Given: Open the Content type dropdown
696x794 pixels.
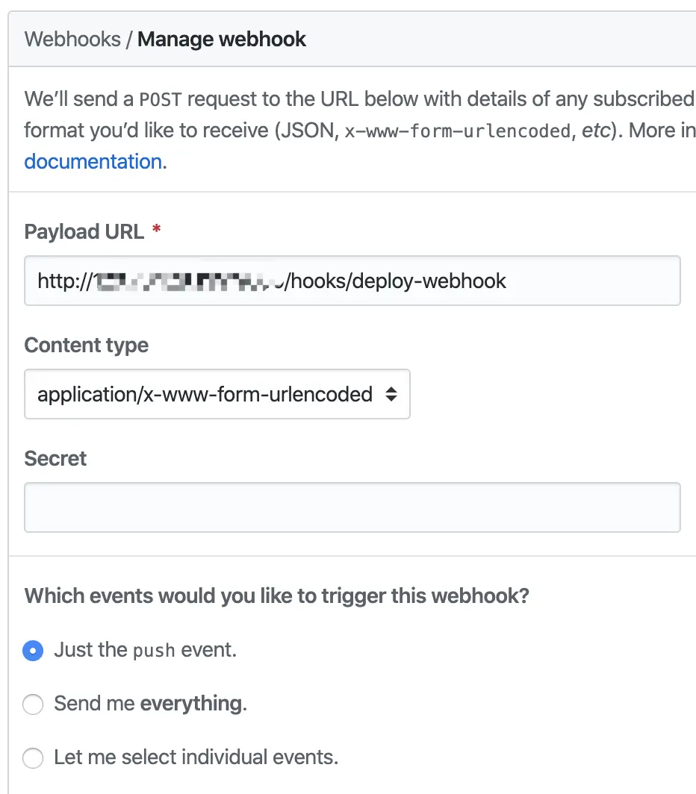Looking at the screenshot, I should pos(217,394).
